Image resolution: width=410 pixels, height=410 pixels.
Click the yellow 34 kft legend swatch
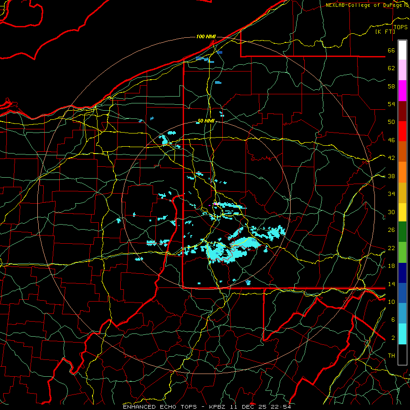(402, 212)
